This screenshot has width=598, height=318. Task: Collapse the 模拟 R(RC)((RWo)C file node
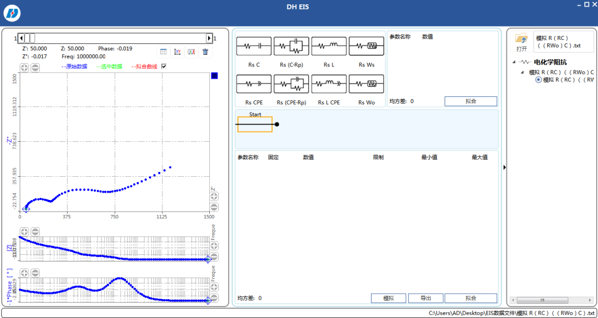(522, 72)
